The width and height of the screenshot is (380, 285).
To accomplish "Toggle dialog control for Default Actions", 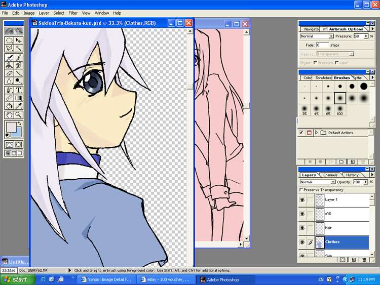I will coord(309,133).
